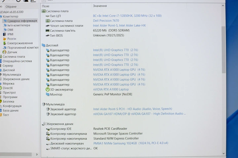The width and height of the screenshot is (238, 158).
Task: Open the Пристрої category
Action: click(x=9, y=92)
